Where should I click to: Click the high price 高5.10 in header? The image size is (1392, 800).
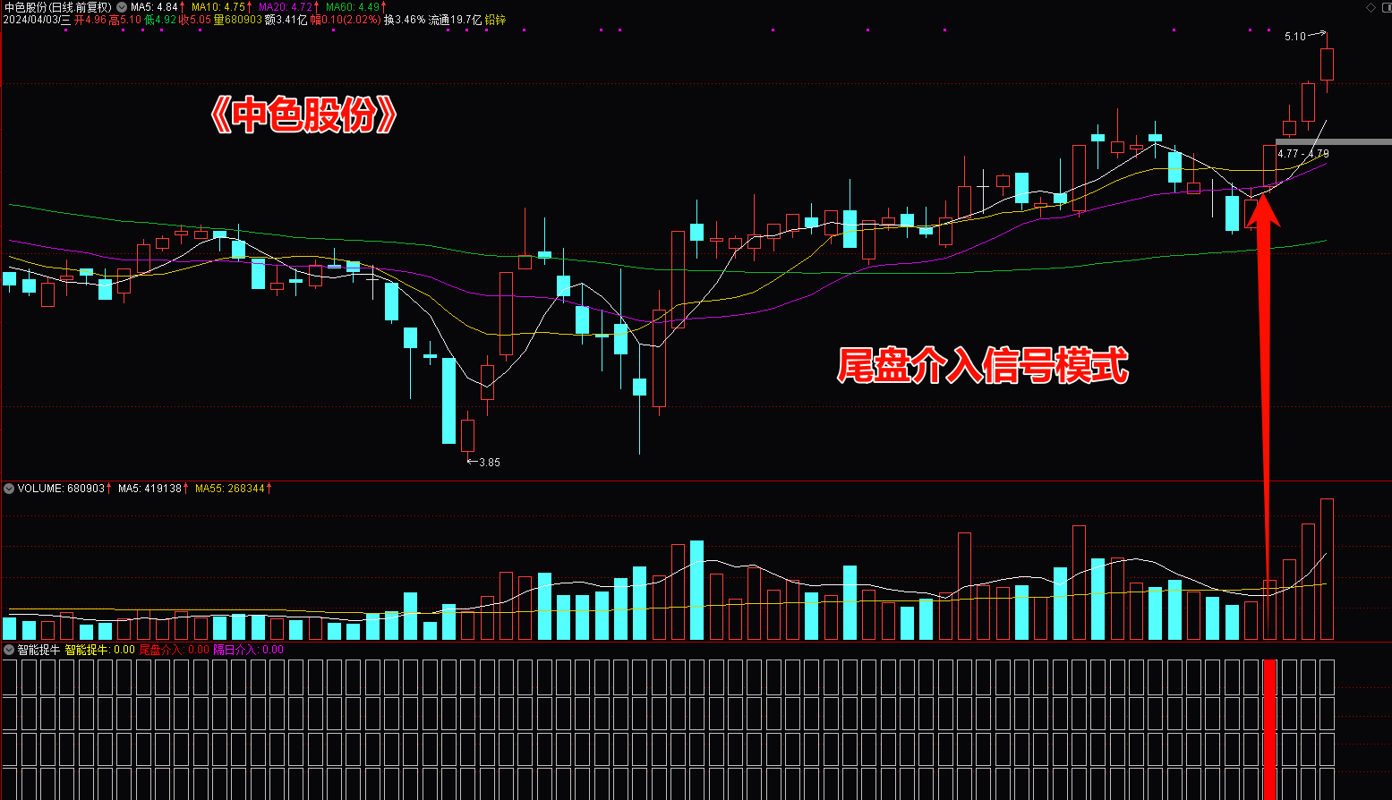[125, 20]
